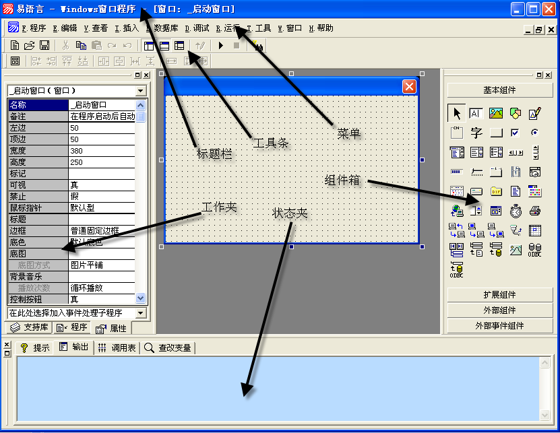Screen dimensions: 560x433
Task: Toggle the status folder panel toolbar button
Action: (164, 46)
